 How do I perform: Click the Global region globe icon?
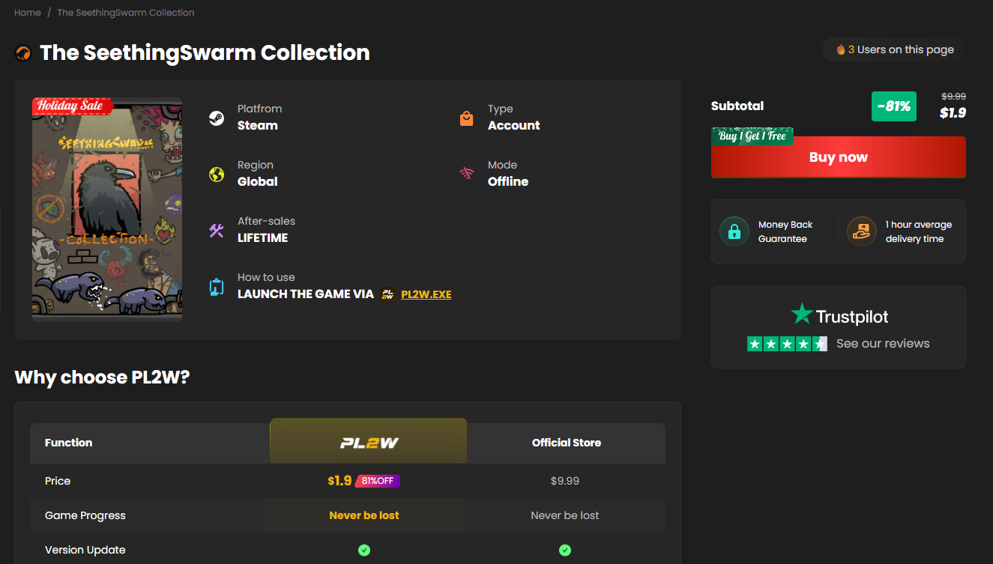(x=217, y=175)
